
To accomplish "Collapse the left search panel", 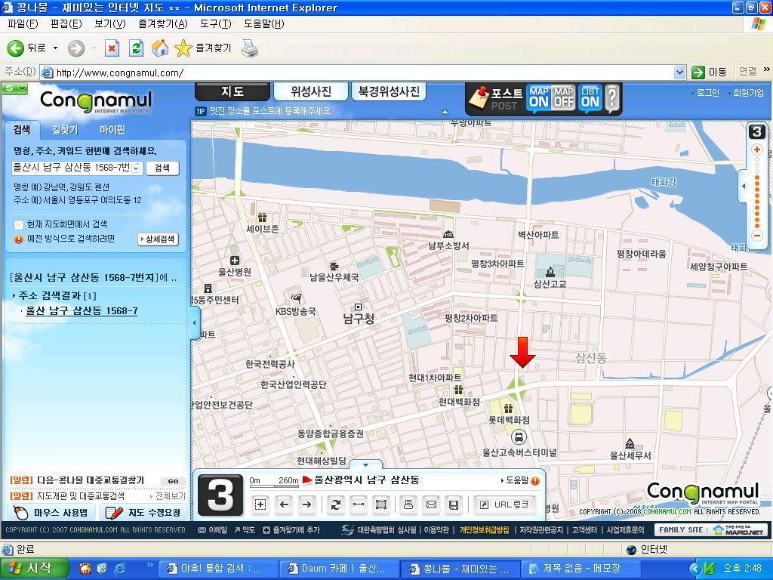I will coord(195,322).
